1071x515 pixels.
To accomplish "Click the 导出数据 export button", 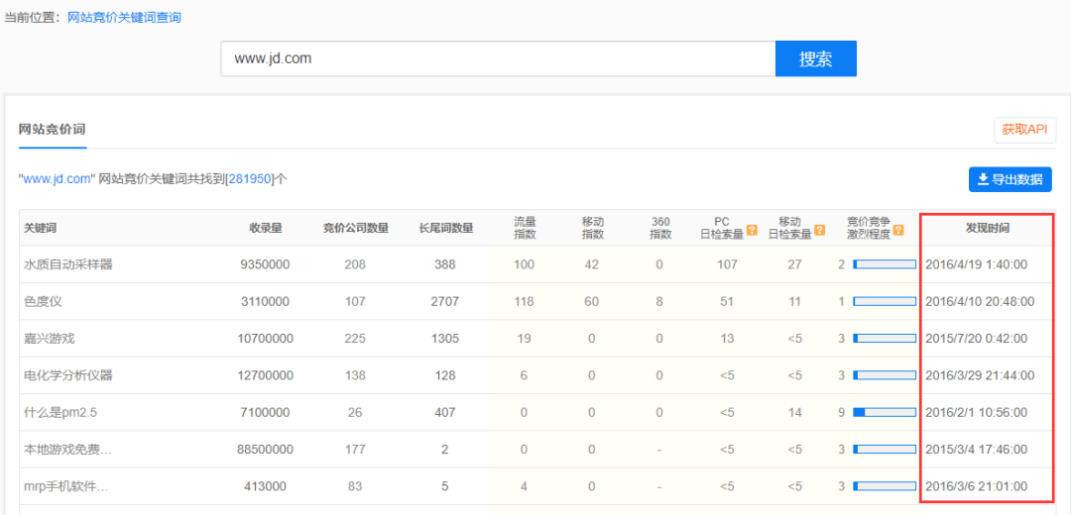I will click(x=1011, y=179).
